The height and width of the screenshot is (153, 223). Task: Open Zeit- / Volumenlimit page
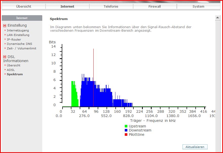[x=22, y=48]
